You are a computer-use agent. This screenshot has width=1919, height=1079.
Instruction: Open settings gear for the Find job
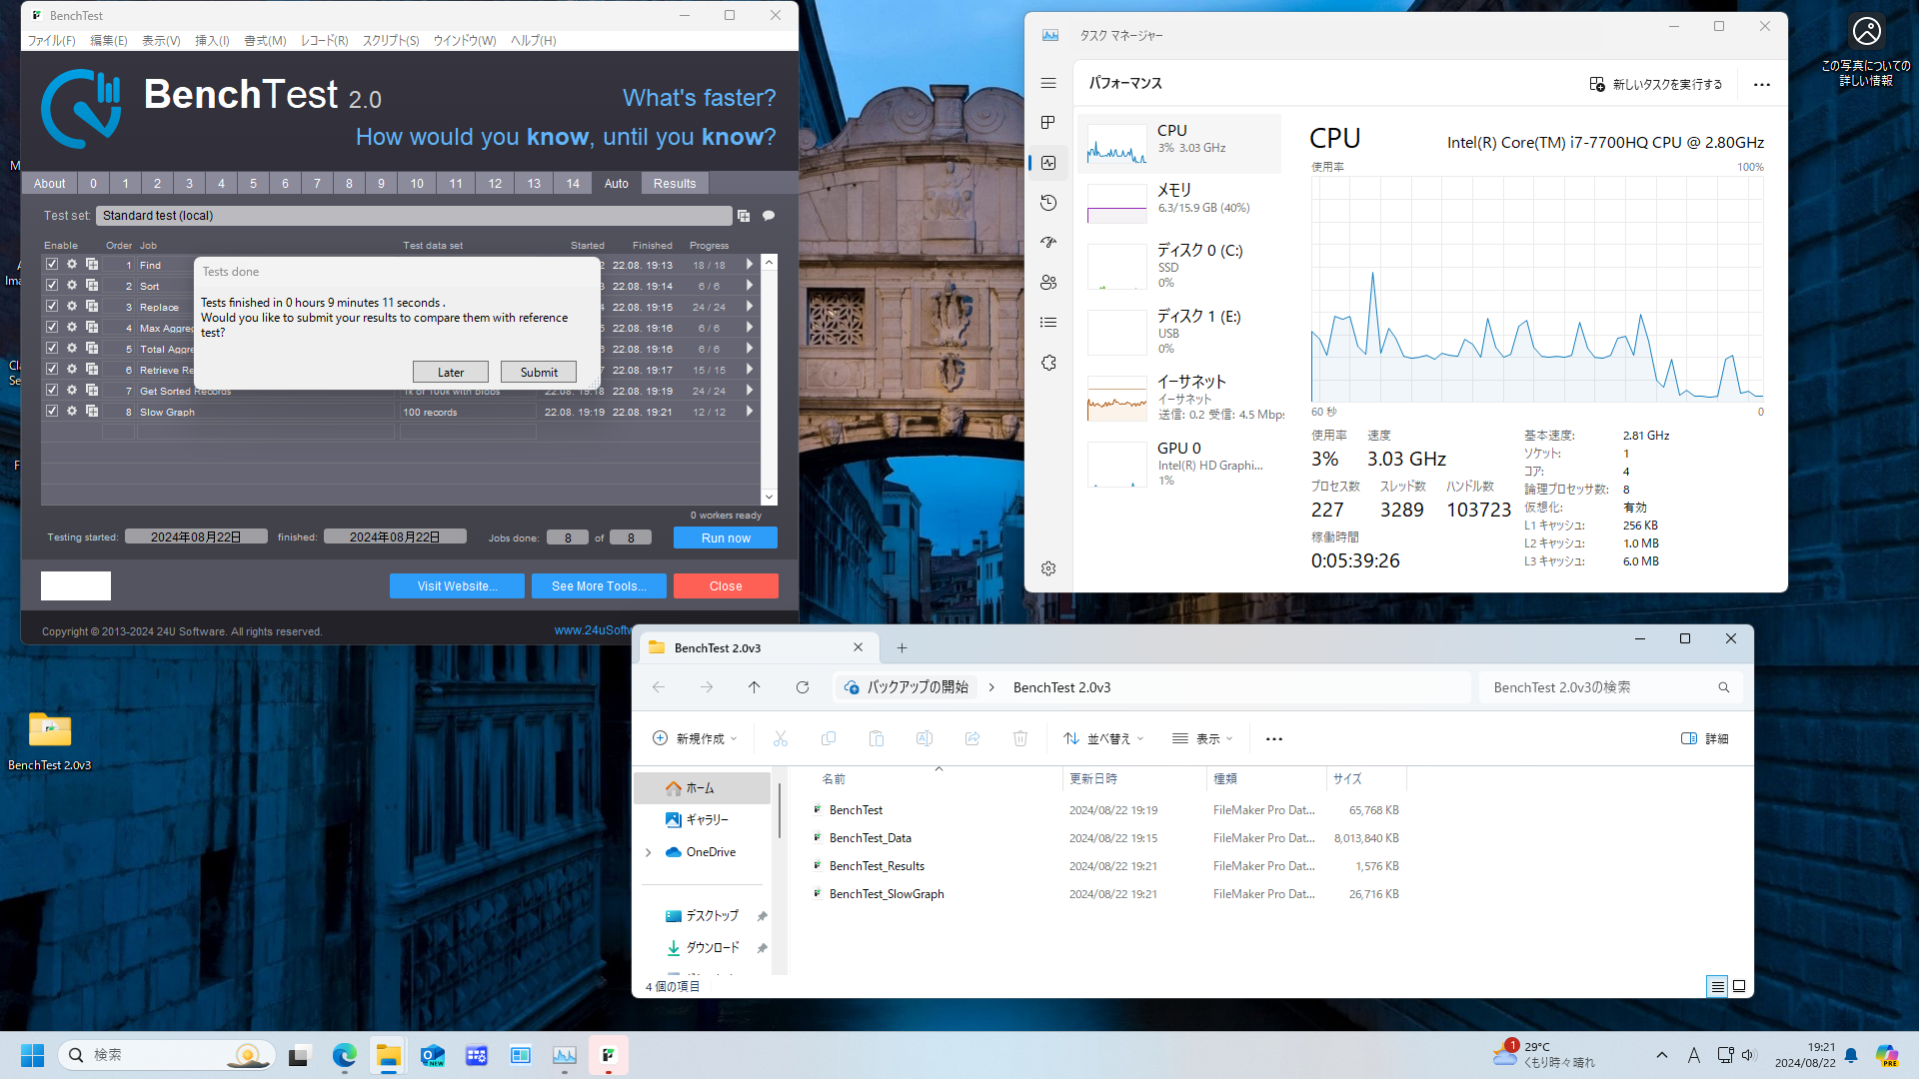pos(72,265)
